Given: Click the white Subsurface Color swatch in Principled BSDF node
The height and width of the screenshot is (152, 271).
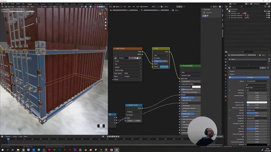Looking at the screenshot, I should (196, 87).
